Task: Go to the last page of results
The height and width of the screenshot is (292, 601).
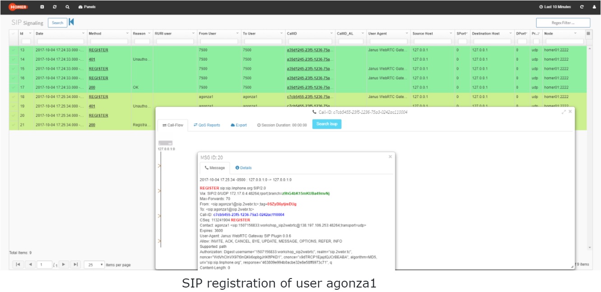Action: (75, 265)
